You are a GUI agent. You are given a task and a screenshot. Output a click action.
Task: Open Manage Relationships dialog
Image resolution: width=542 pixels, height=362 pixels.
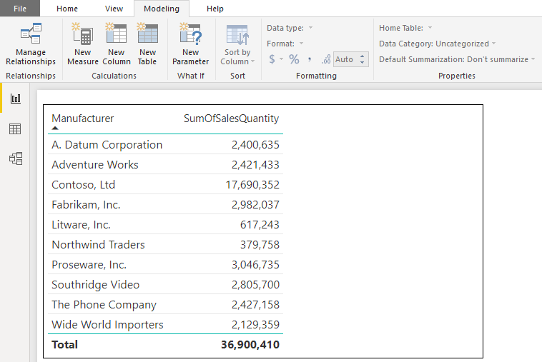click(31, 44)
